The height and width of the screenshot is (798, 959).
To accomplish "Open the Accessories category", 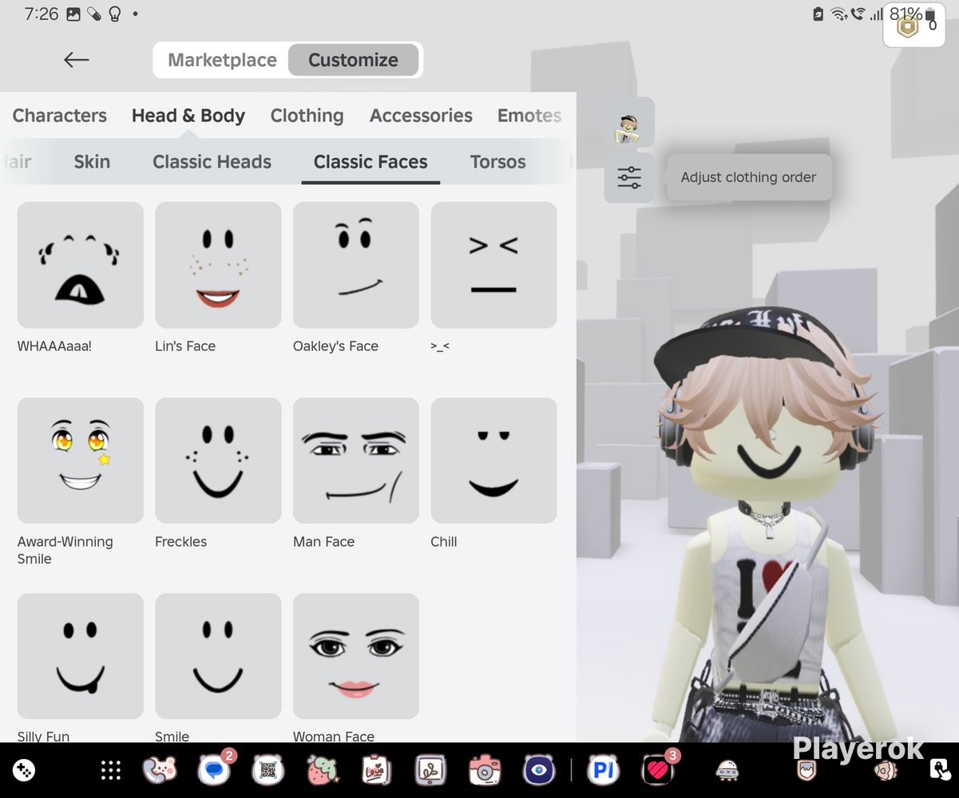I will click(x=421, y=116).
